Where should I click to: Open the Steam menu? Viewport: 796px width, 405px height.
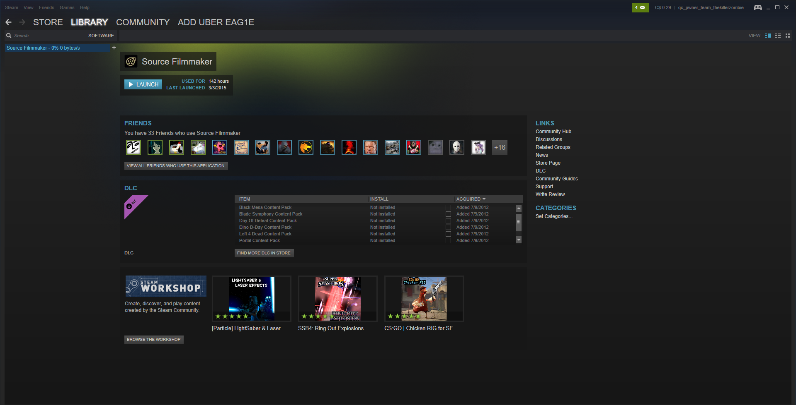pos(12,7)
